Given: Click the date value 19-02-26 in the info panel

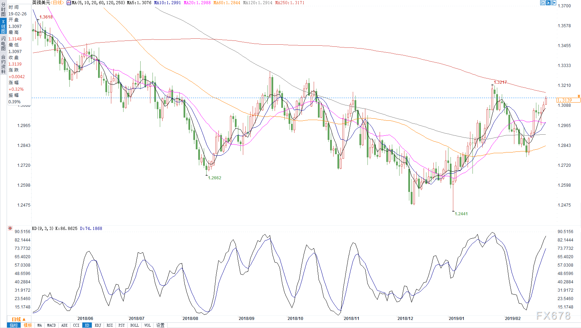Looking at the screenshot, I should [17, 14].
